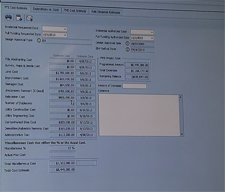Click the Estimate Date column header
This screenshot has width=225, height=192.
pyautogui.click(x=85, y=56)
